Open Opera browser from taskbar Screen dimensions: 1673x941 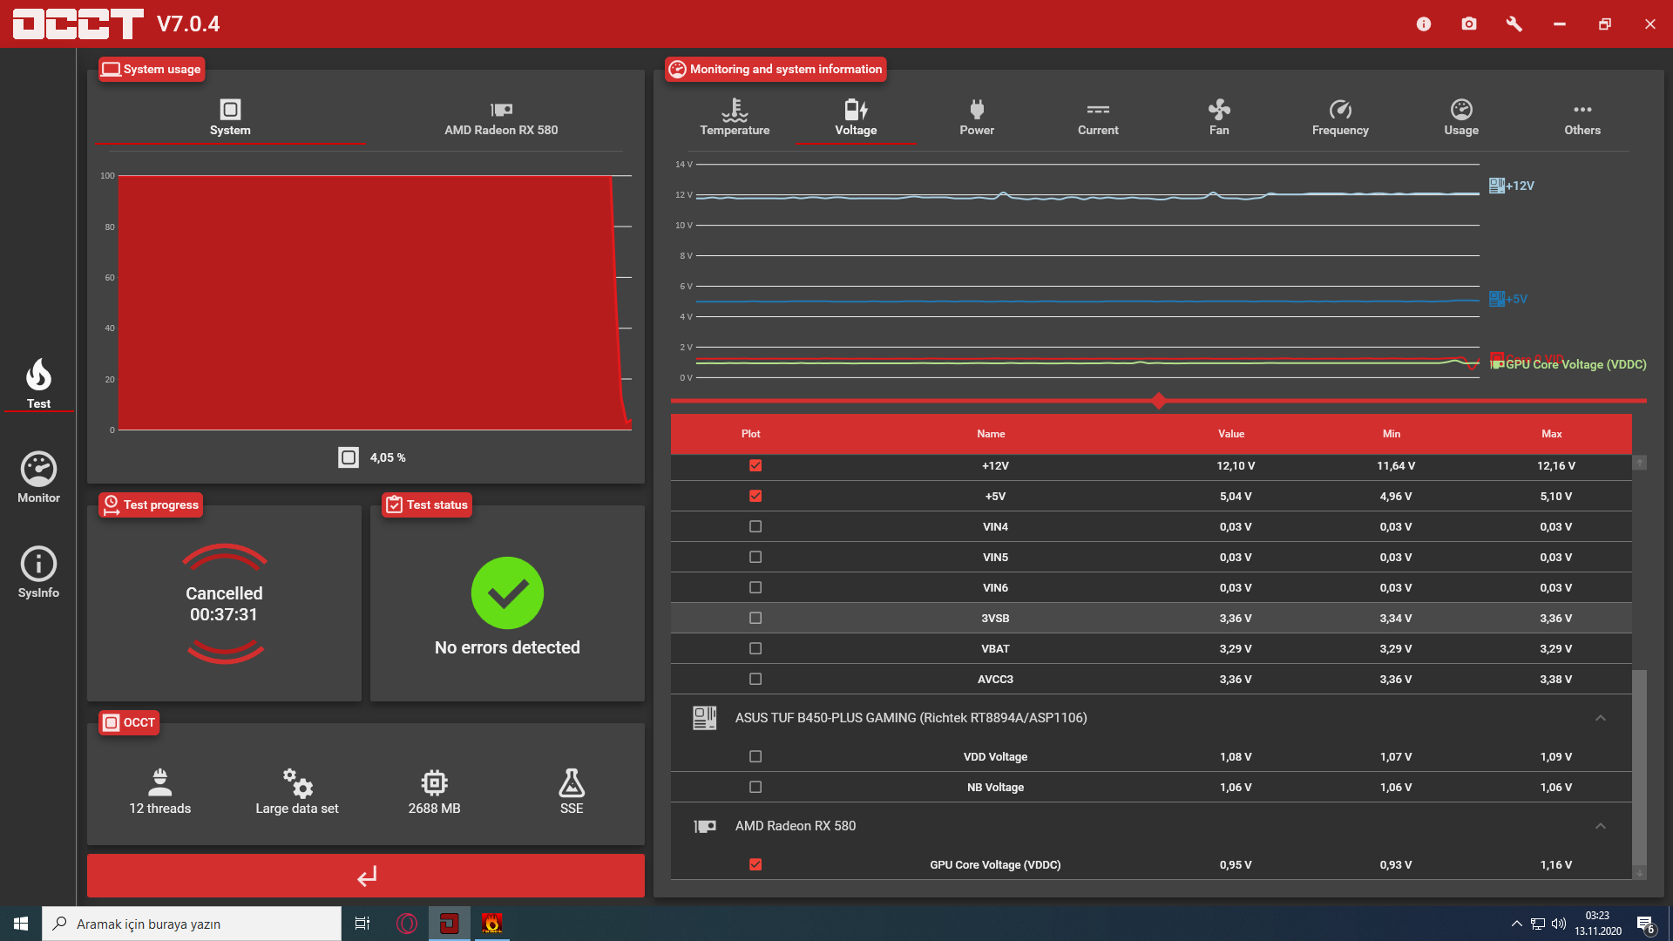click(x=406, y=924)
